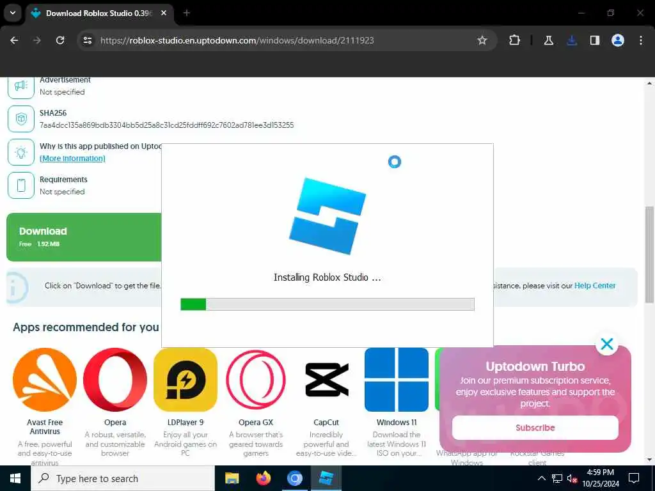
Task: Select the Download Roblox Studio tab
Action: 99,13
